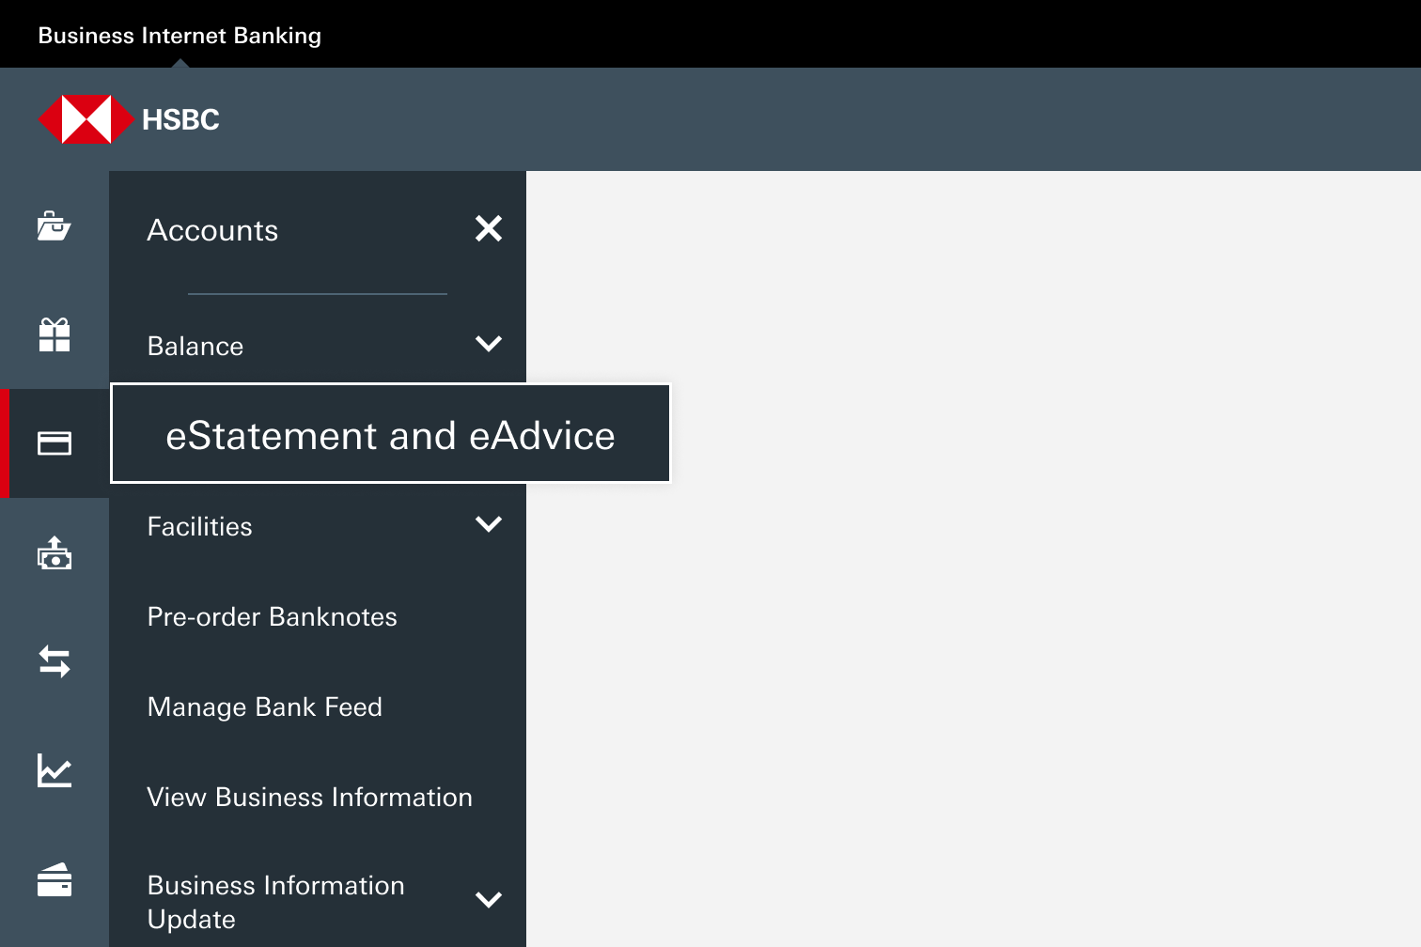This screenshot has width=1421, height=947.
Task: Open the briefcase icon in sidebar
Action: 54,226
